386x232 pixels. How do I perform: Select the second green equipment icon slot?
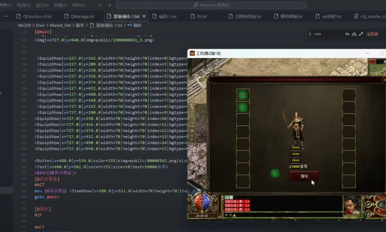[242, 107]
